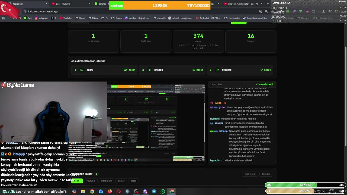Close the Kickboard browser tab
The height and width of the screenshot is (195, 347).
click(x=46, y=4)
